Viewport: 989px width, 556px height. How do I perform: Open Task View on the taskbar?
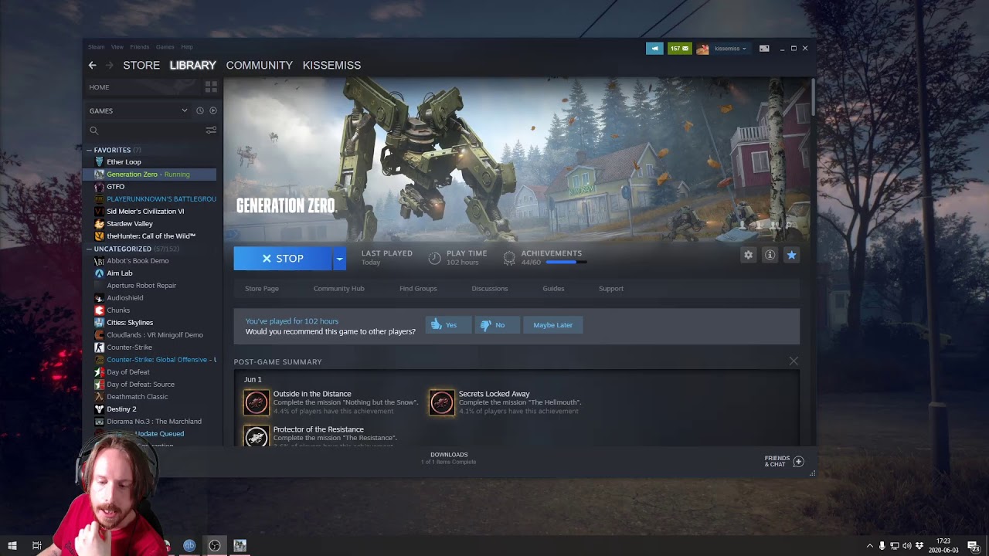(x=36, y=545)
